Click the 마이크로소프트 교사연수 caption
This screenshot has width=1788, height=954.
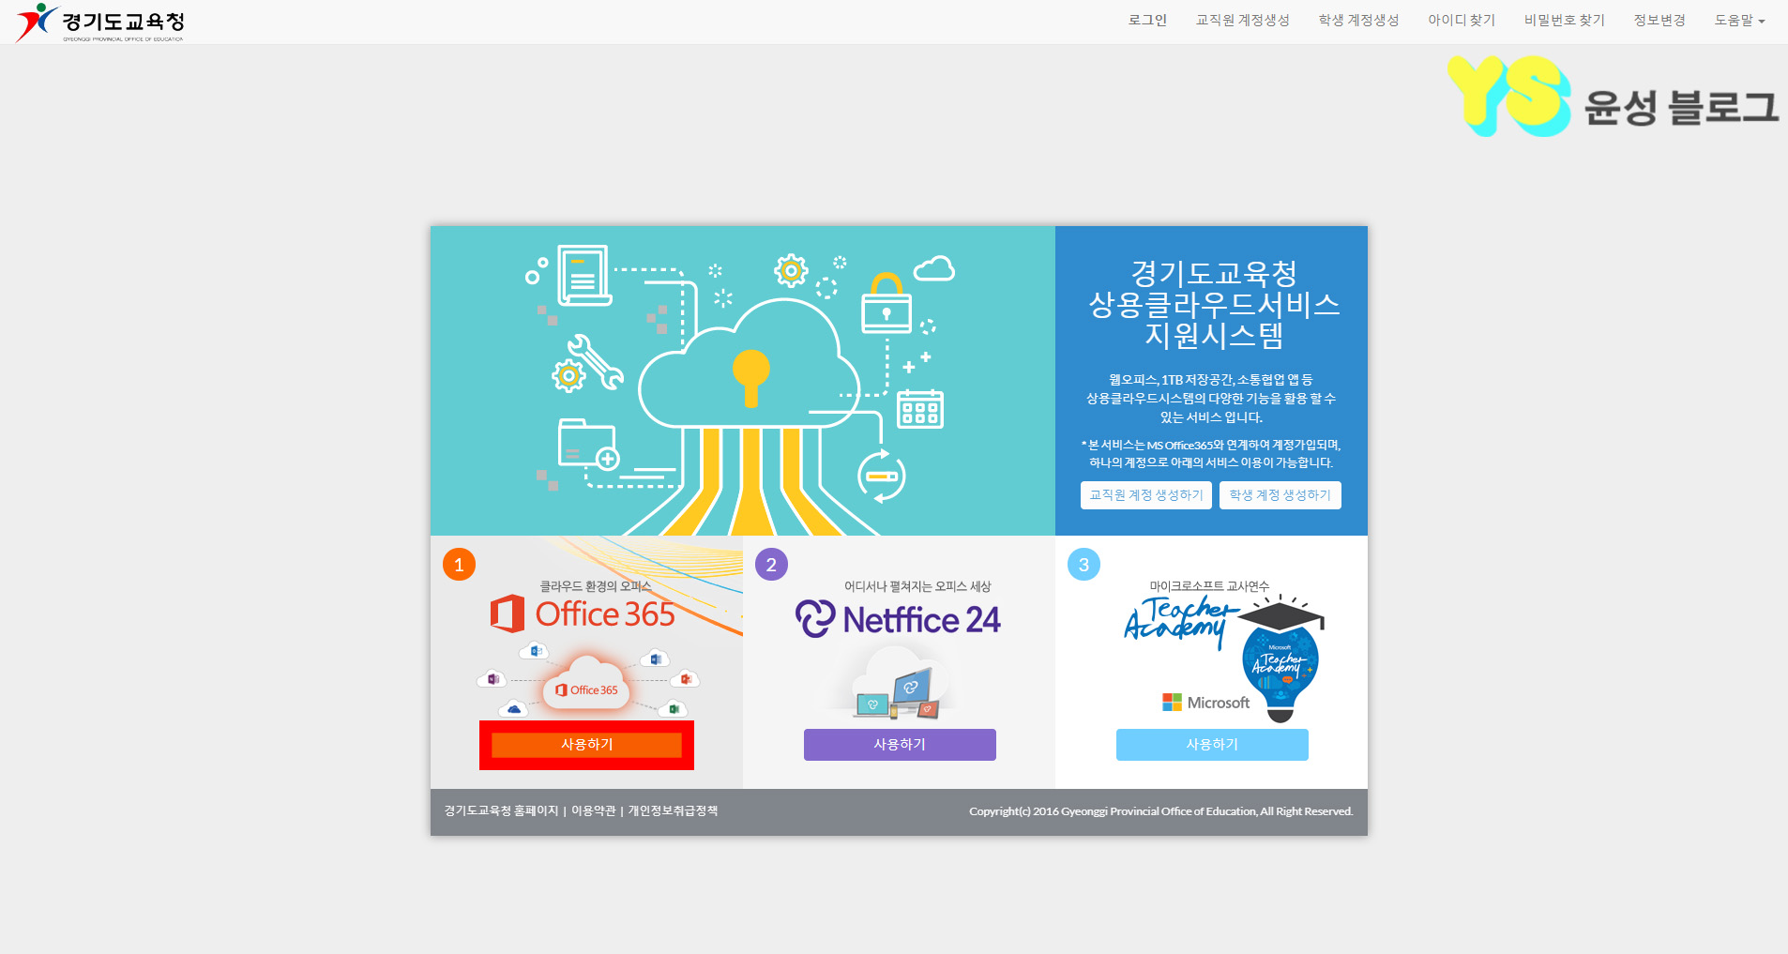pos(1209,586)
